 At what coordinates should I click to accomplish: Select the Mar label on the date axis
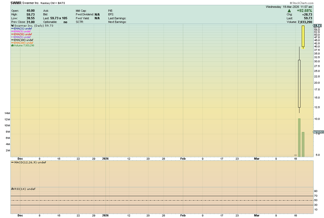point(257,159)
